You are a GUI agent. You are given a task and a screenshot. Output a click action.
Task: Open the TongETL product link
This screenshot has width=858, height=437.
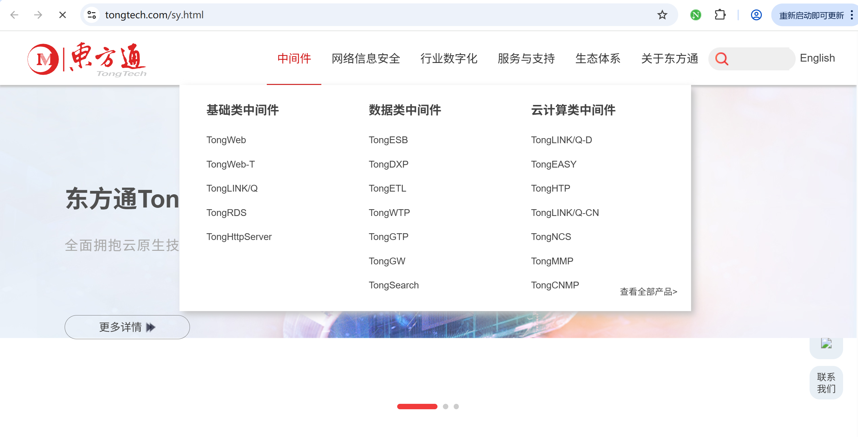[x=387, y=188]
